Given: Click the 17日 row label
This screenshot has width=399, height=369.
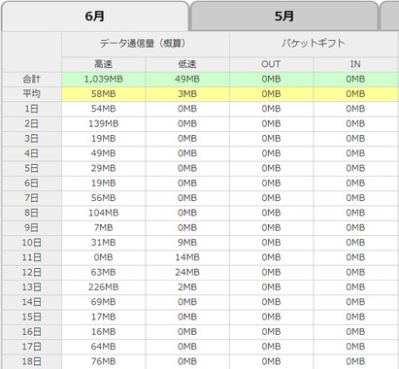Looking at the screenshot, I should (32, 347).
